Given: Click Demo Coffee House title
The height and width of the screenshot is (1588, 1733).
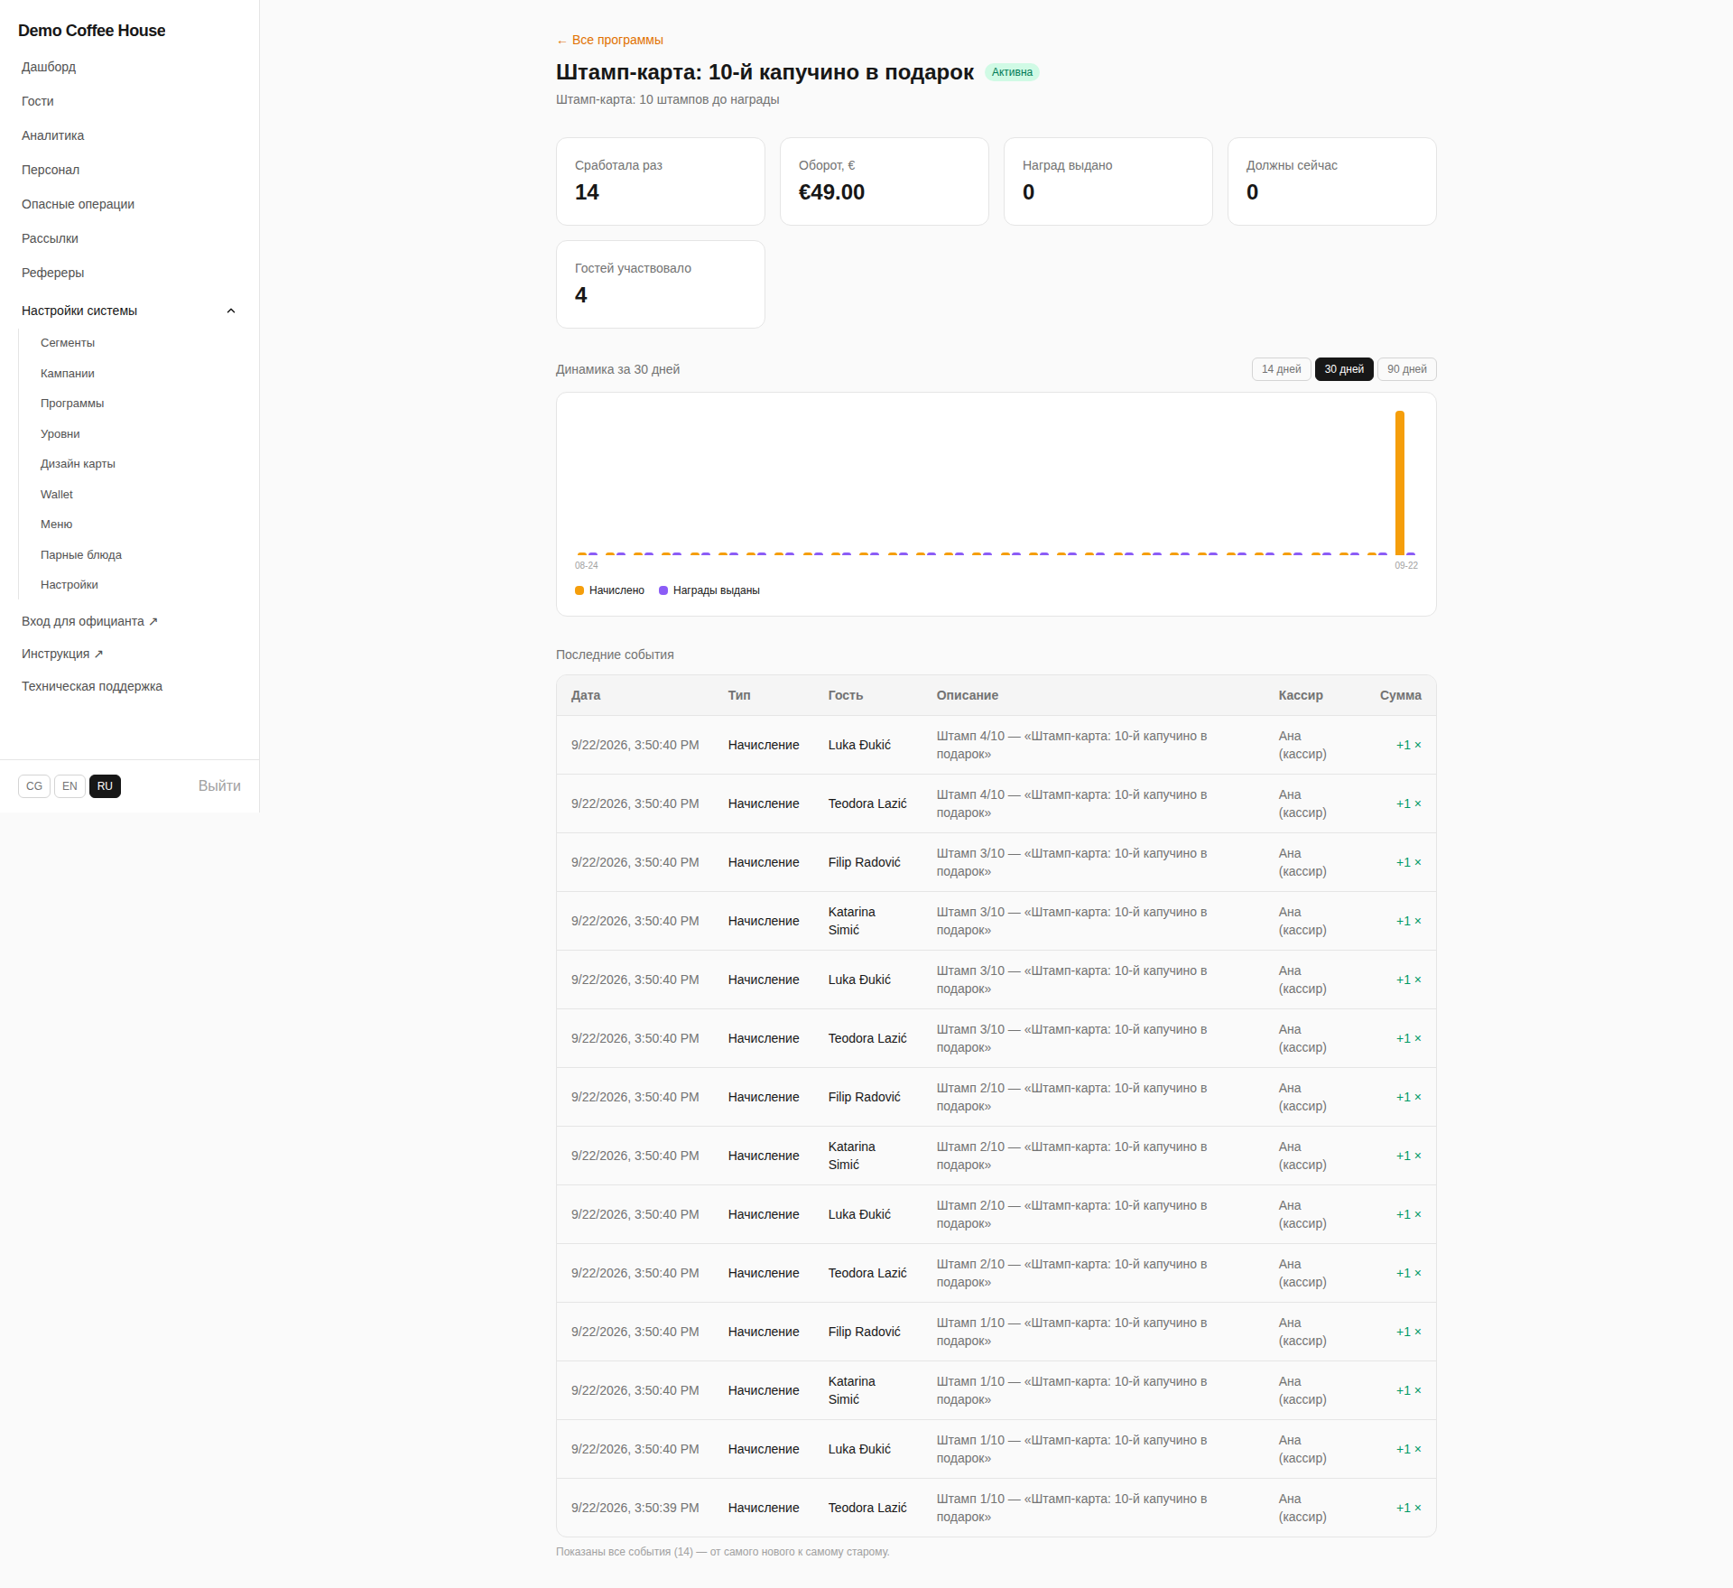Looking at the screenshot, I should coord(92,31).
